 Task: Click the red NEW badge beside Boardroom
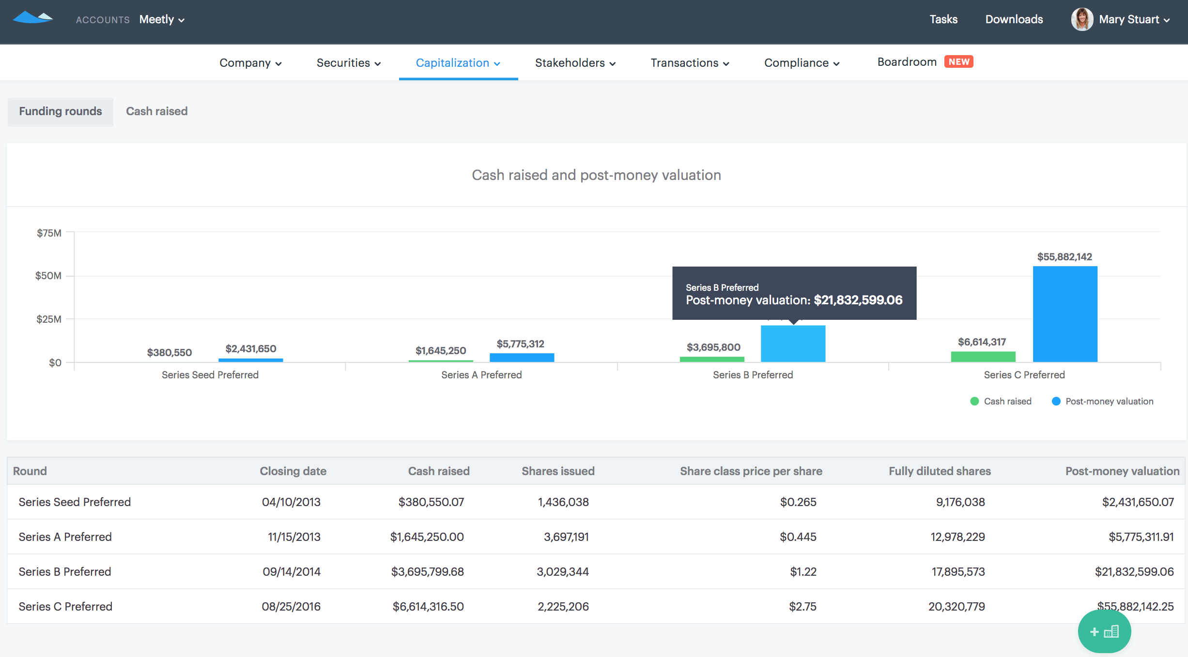tap(958, 62)
